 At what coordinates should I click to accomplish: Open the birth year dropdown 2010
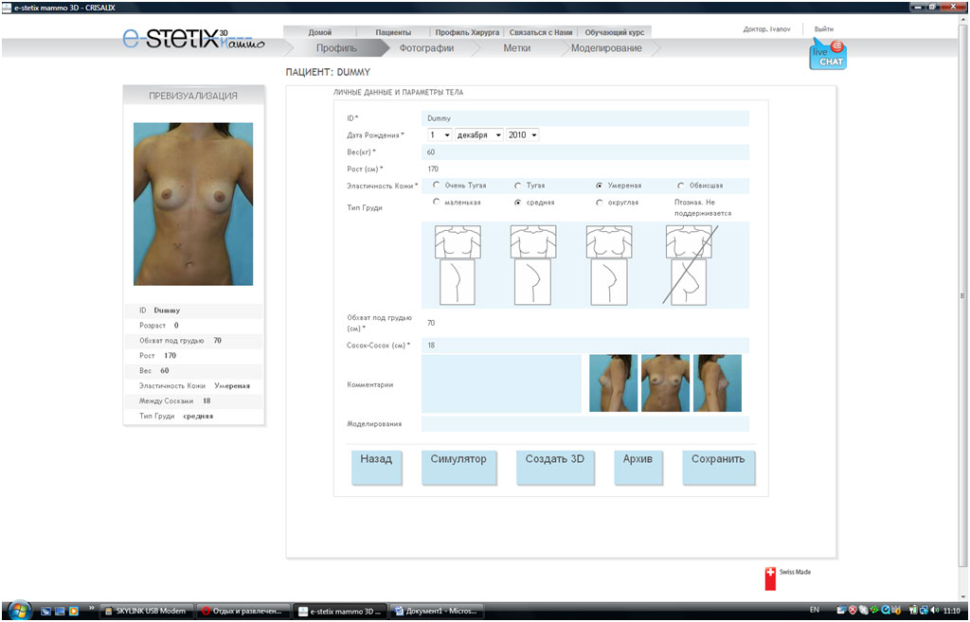click(523, 134)
